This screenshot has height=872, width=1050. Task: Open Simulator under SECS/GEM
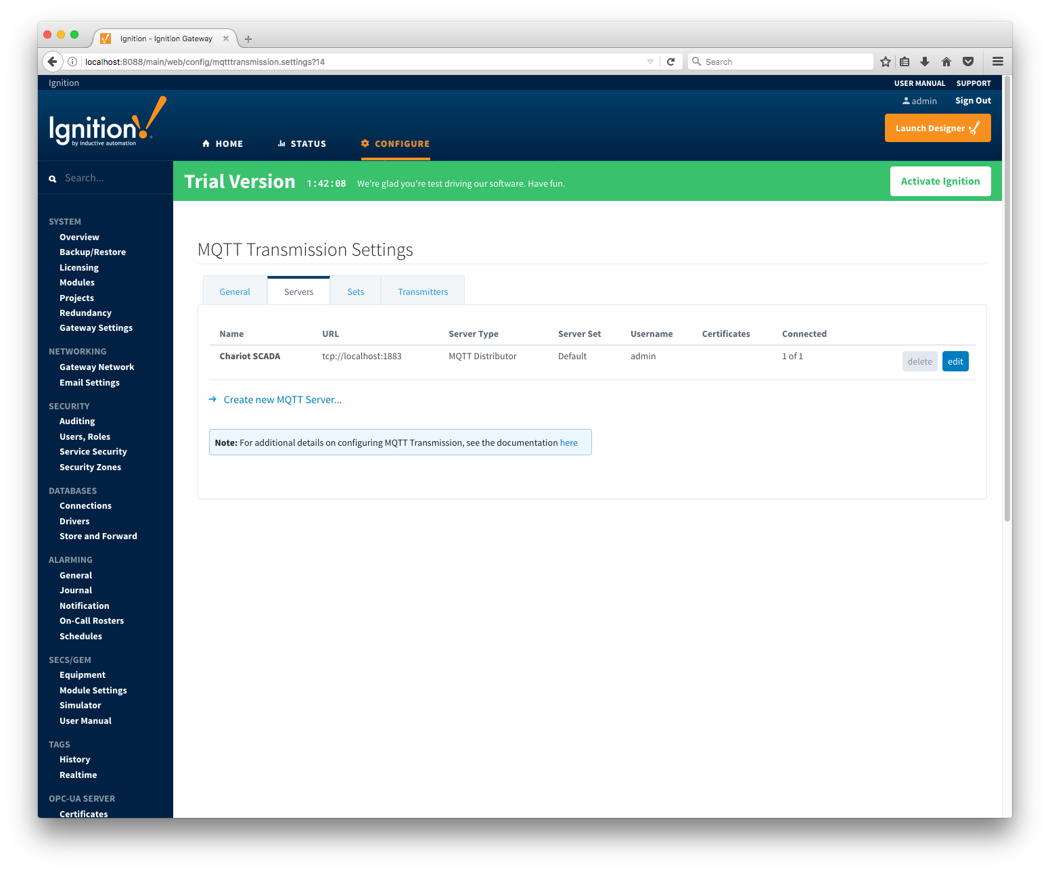point(80,706)
